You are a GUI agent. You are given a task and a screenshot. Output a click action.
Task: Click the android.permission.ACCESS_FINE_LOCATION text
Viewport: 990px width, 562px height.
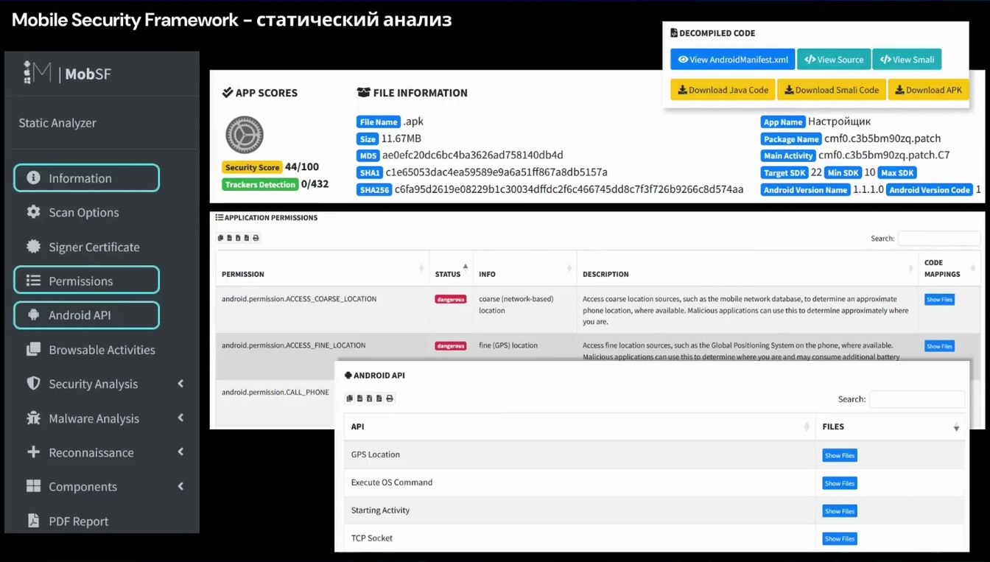(x=294, y=345)
